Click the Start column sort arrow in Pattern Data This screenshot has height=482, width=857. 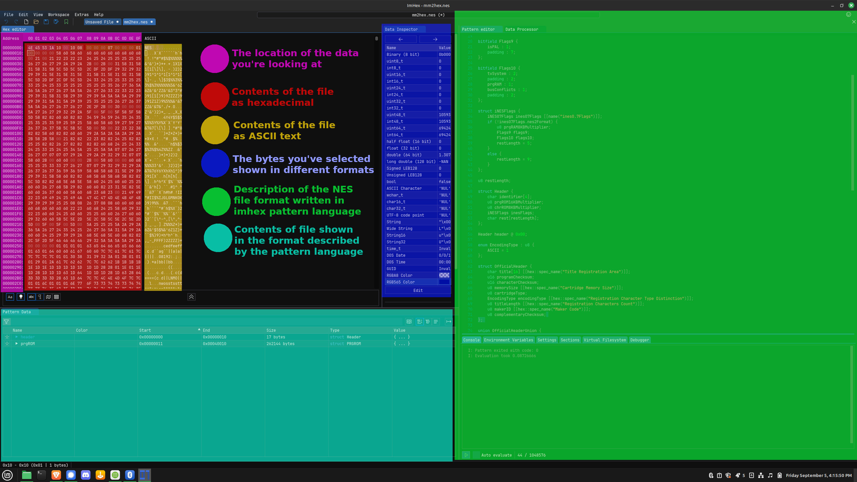point(199,330)
